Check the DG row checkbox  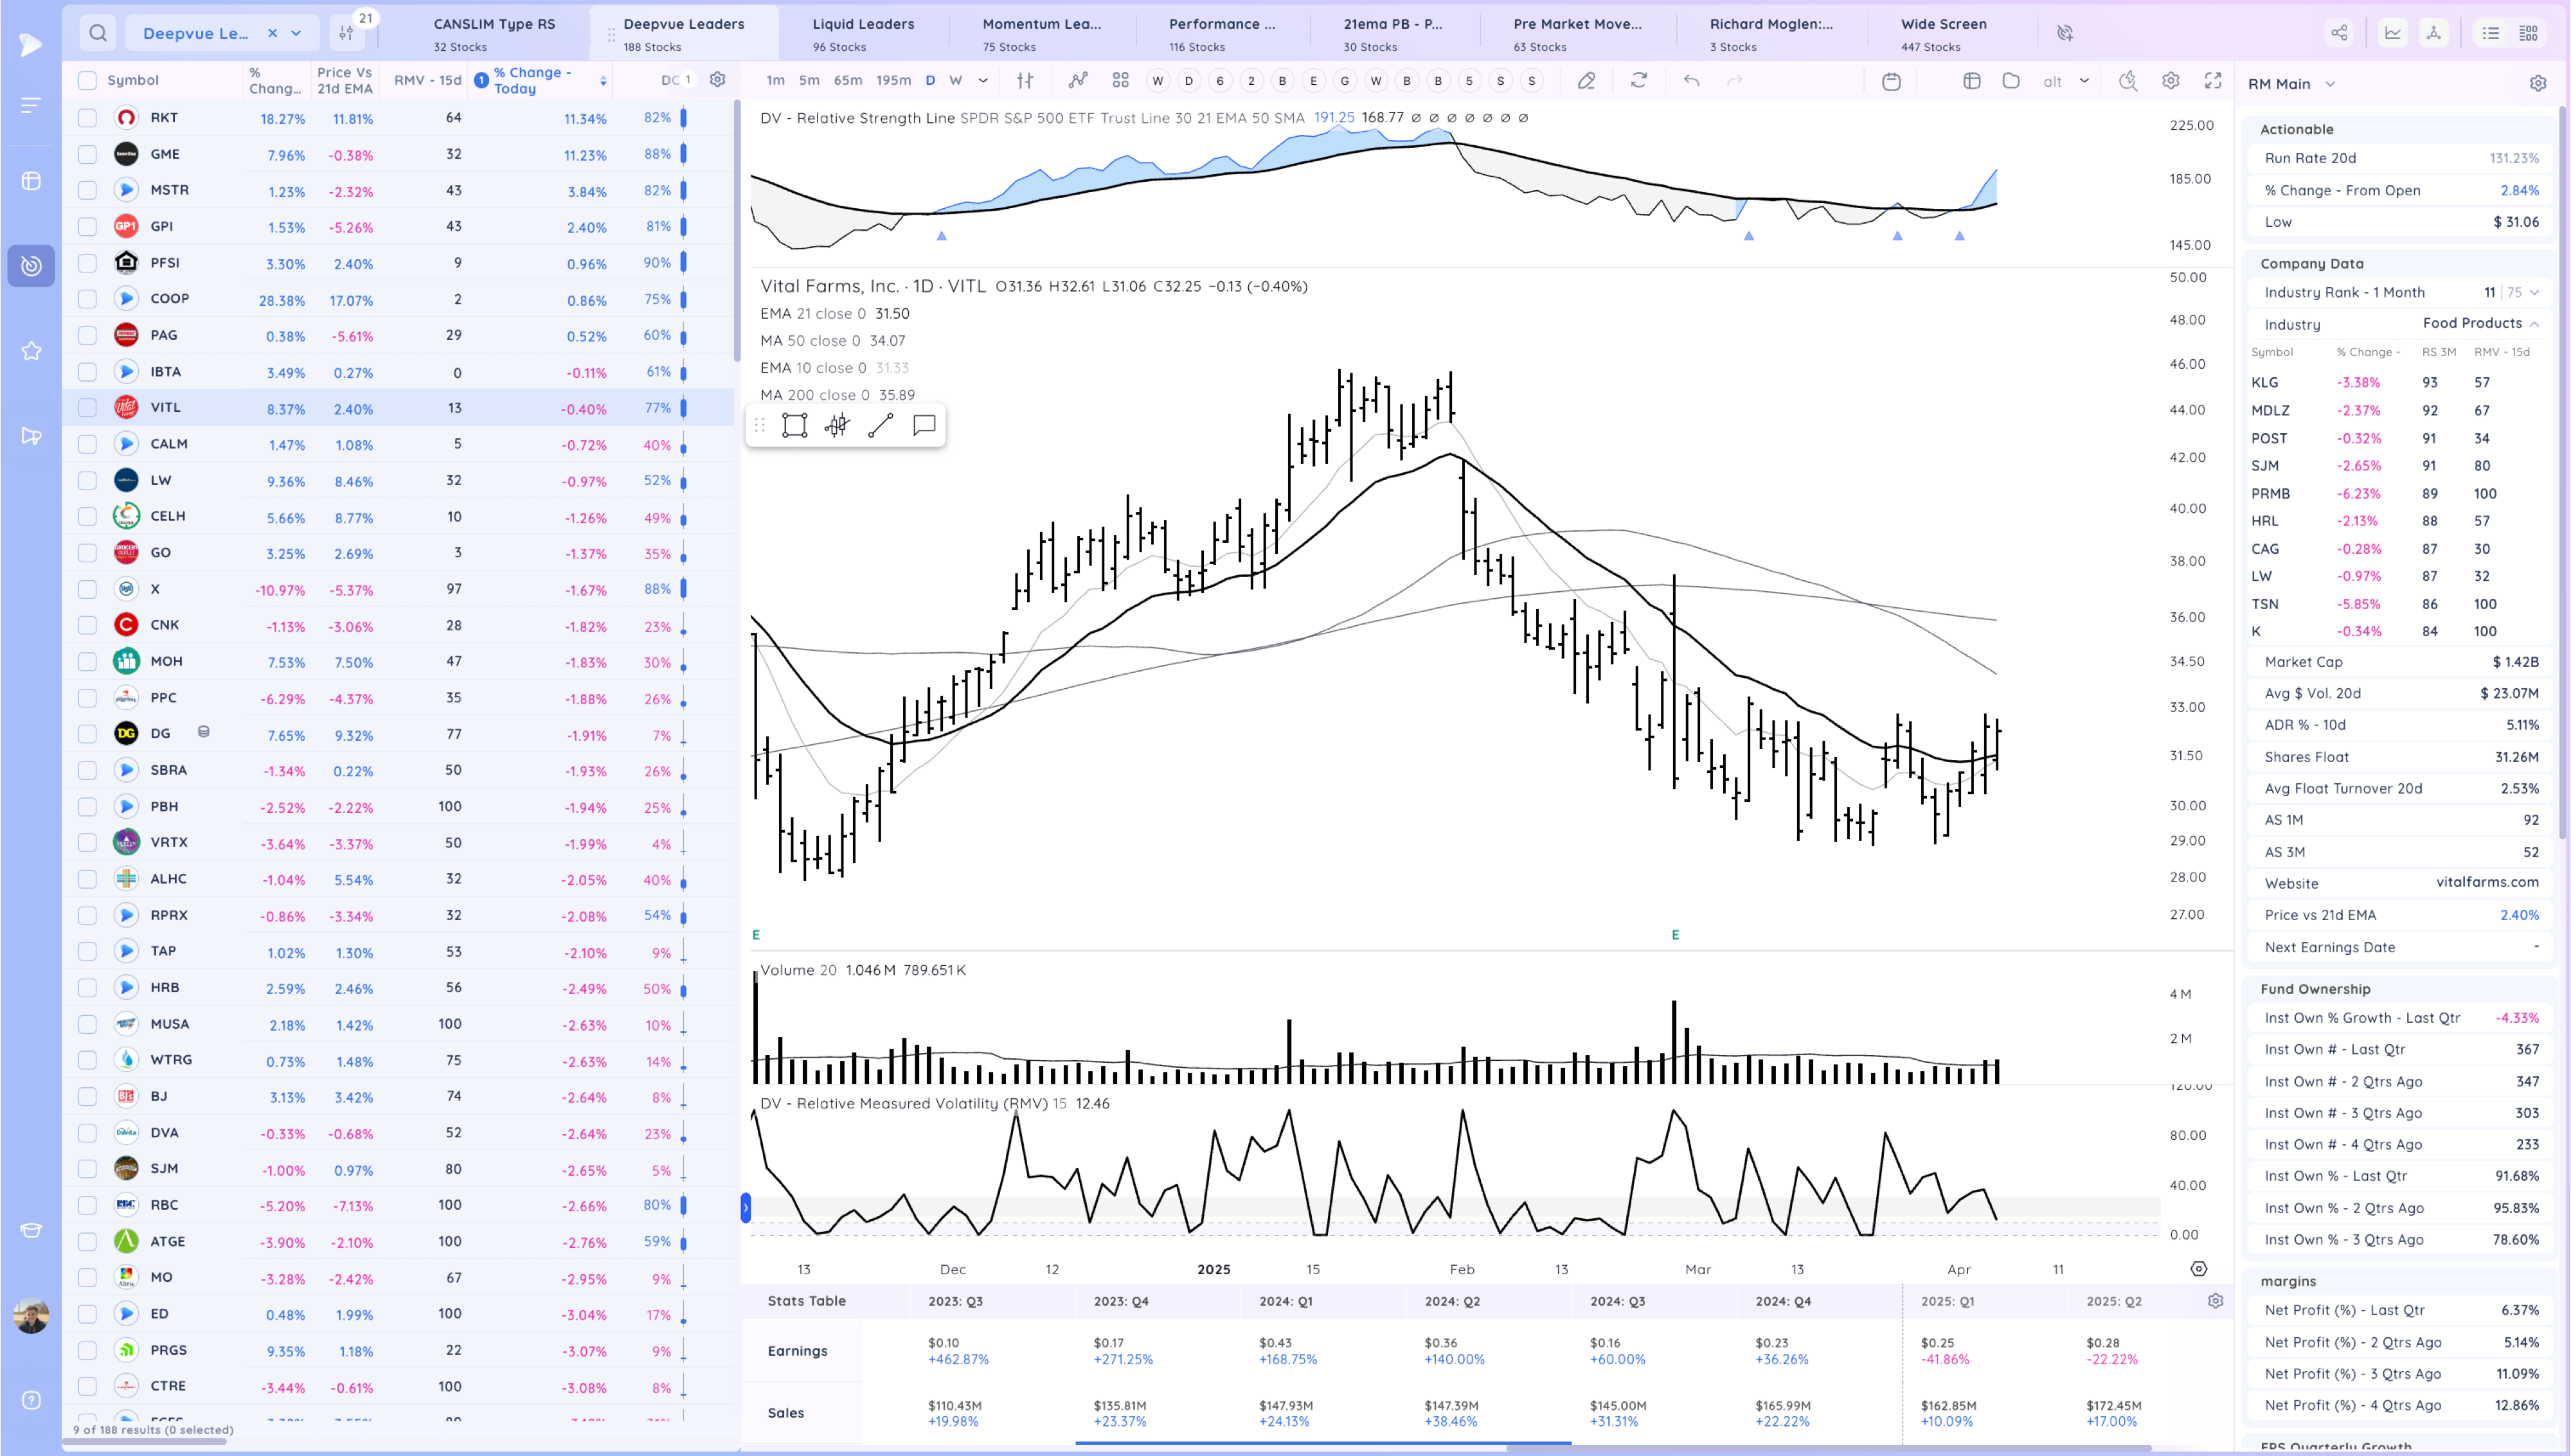tap(87, 734)
